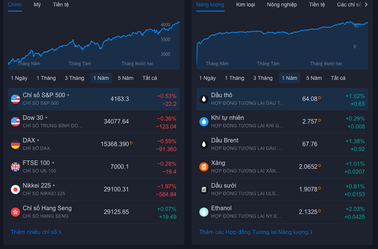Open the Nông nghiệp tab
Image resolution: width=378 pixels, height=249 pixels.
[x=282, y=5]
